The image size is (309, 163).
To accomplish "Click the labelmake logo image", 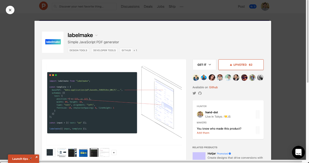I will tap(53, 42).
